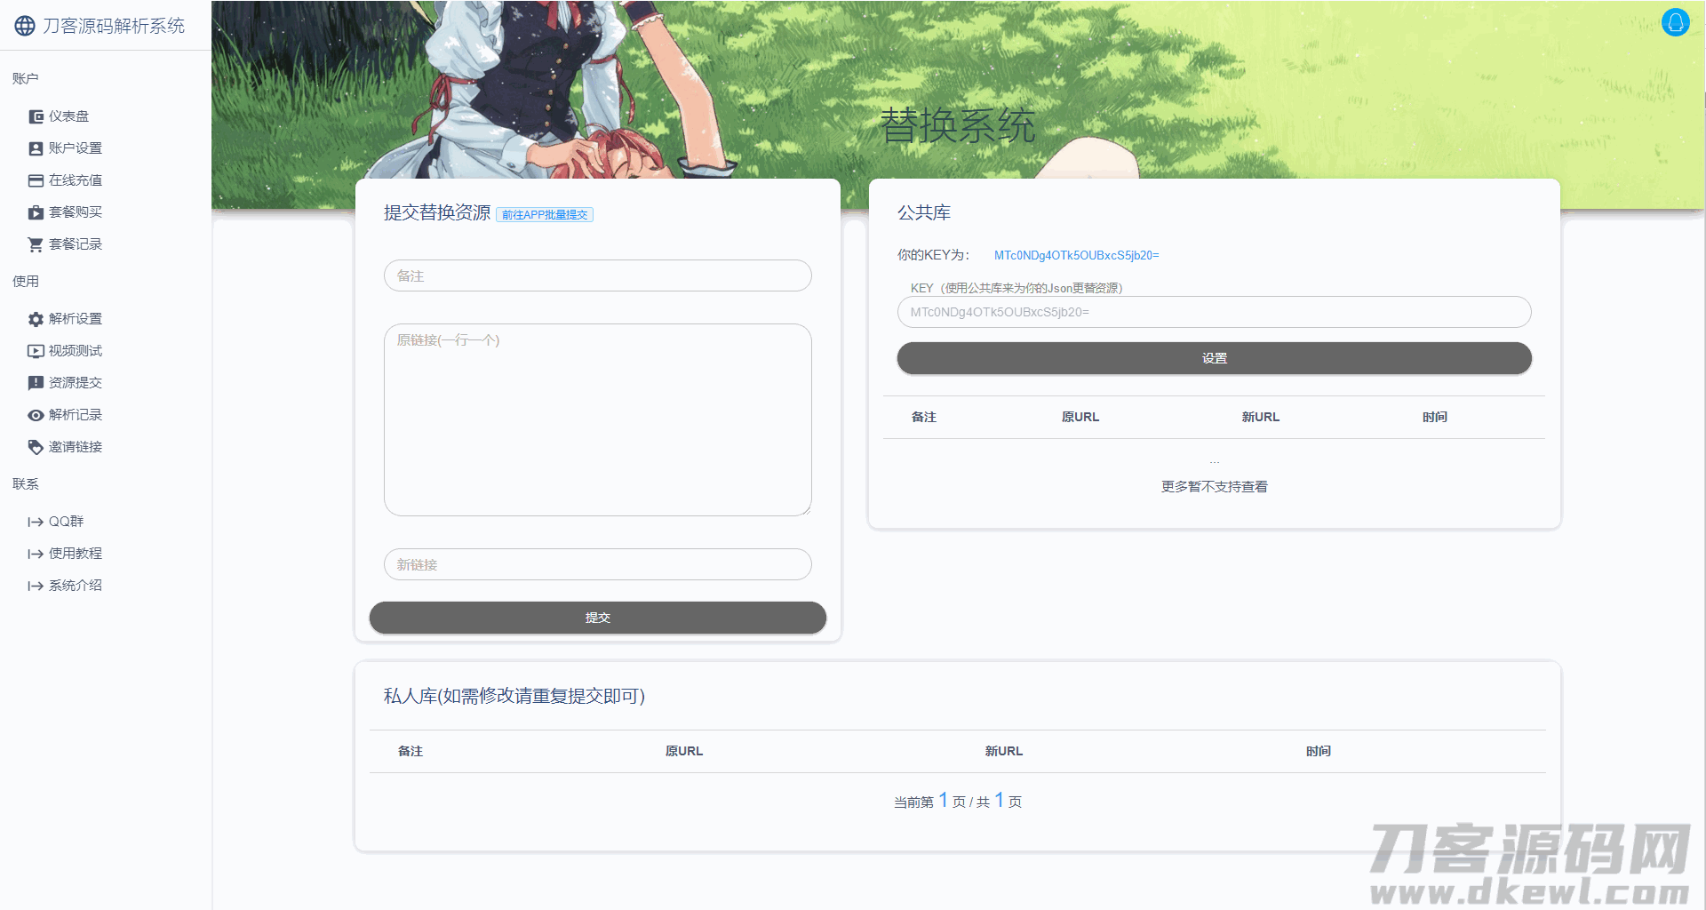
Task: Click the 在线充值 credit card icon
Action: (36, 180)
